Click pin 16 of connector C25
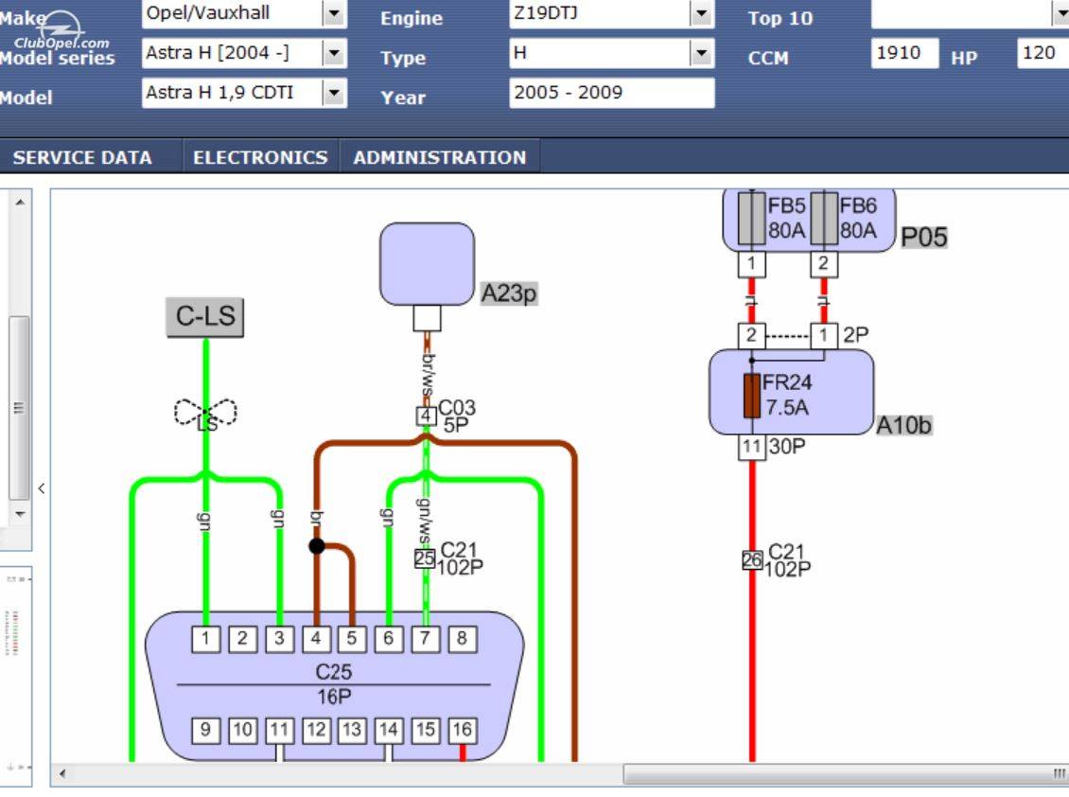The image size is (1069, 797). (463, 730)
